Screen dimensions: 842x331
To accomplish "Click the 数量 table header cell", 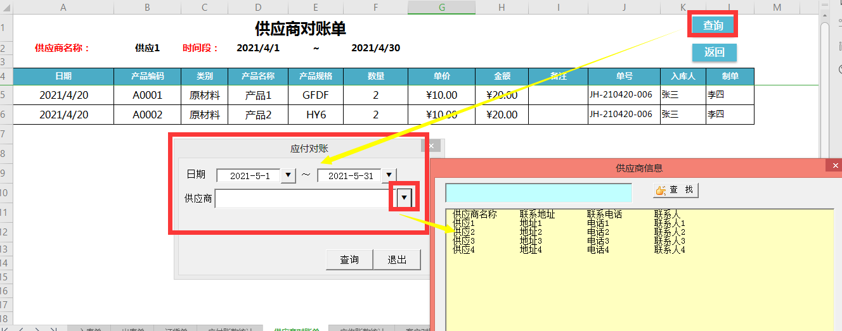I will [376, 76].
